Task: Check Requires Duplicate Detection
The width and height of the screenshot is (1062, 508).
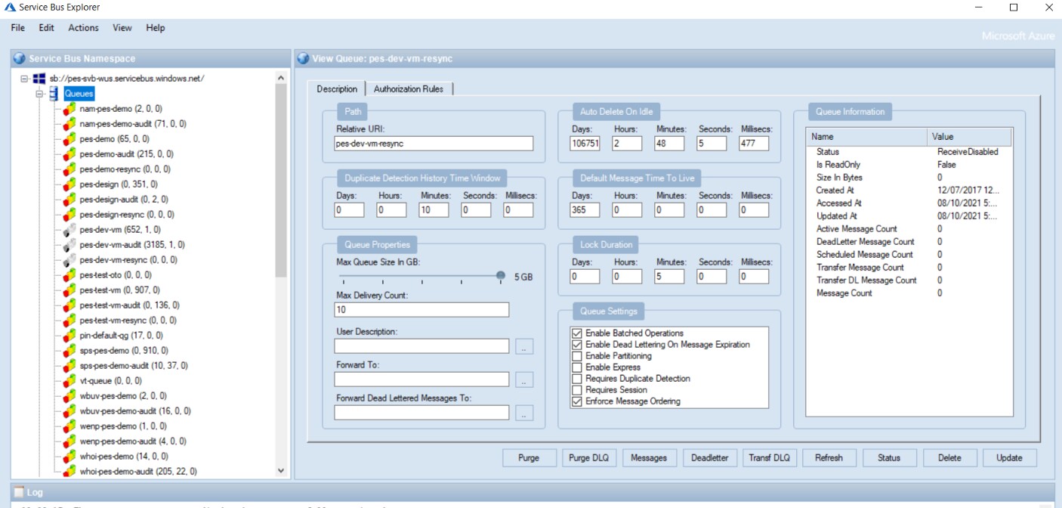Action: pyautogui.click(x=577, y=379)
